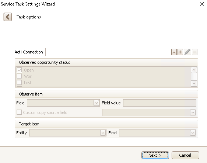207x163 pixels.
Task: Click inside the Field value input
Action: click(159, 103)
